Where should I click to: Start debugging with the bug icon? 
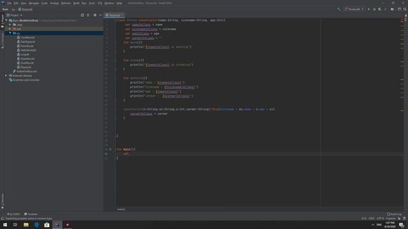(374, 9)
